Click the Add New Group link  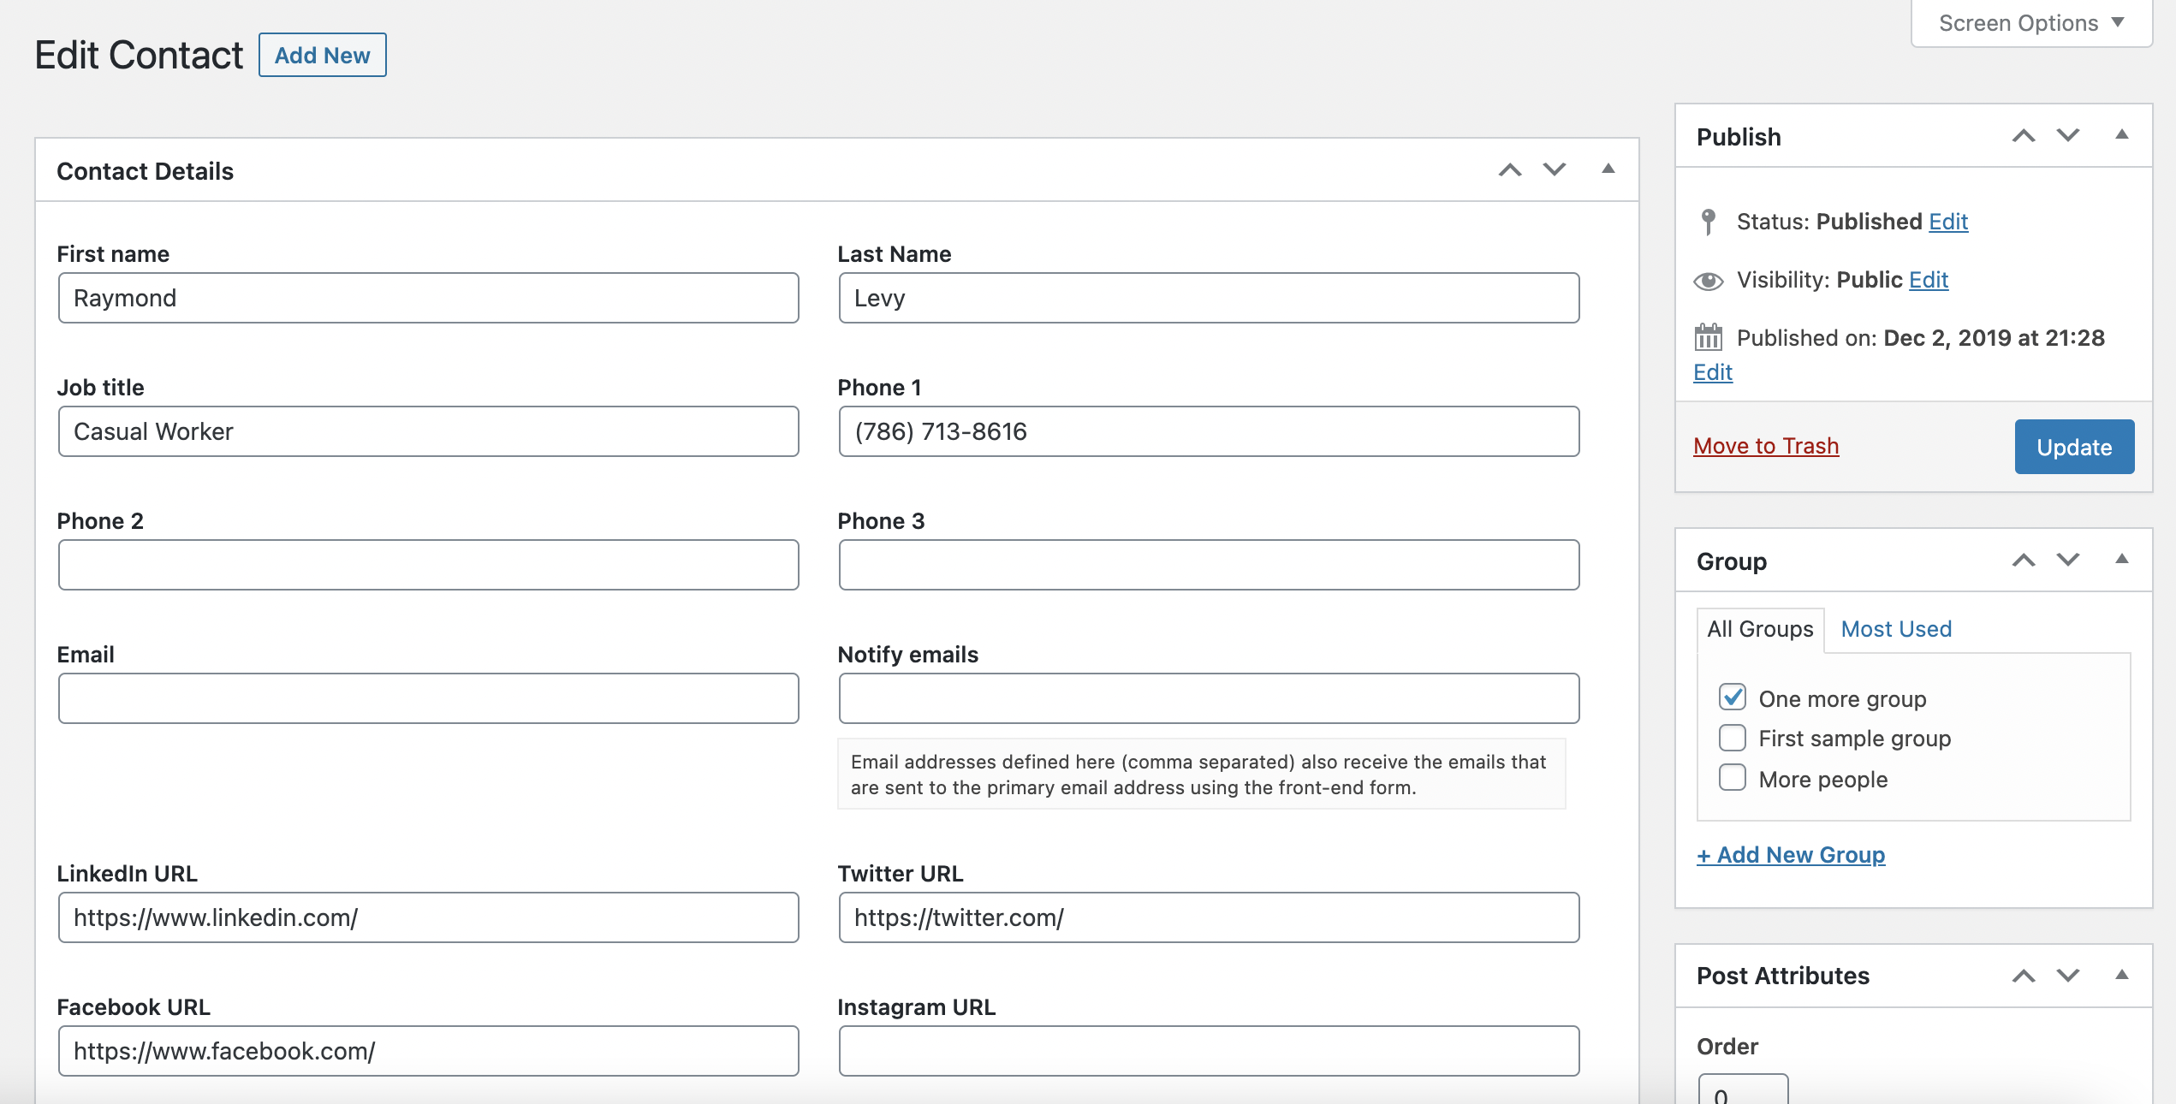point(1791,855)
